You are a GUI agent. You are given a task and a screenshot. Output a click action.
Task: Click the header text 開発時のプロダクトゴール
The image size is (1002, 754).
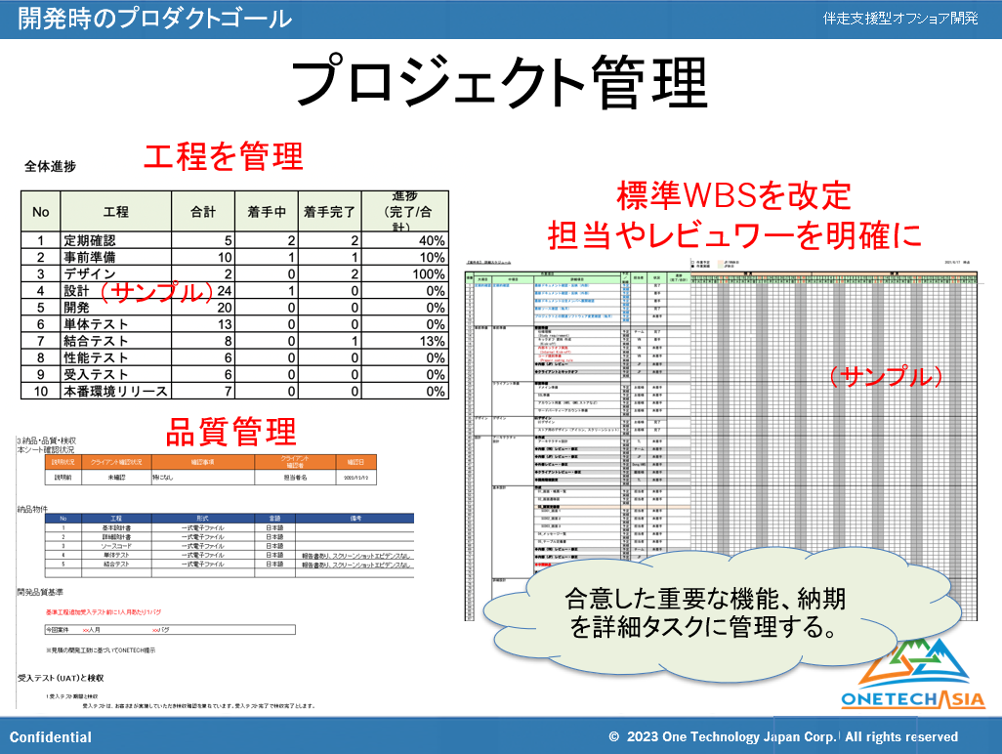[154, 18]
